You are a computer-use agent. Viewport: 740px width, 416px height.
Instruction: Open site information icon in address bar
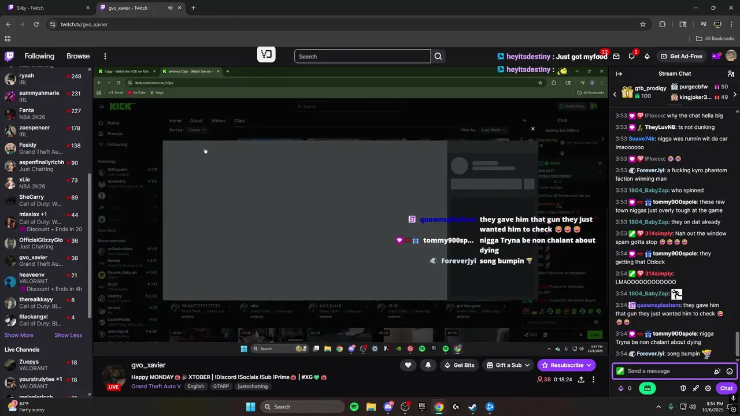(x=53, y=24)
